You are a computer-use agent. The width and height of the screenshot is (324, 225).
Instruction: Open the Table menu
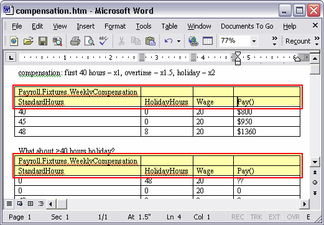pyautogui.click(x=169, y=26)
